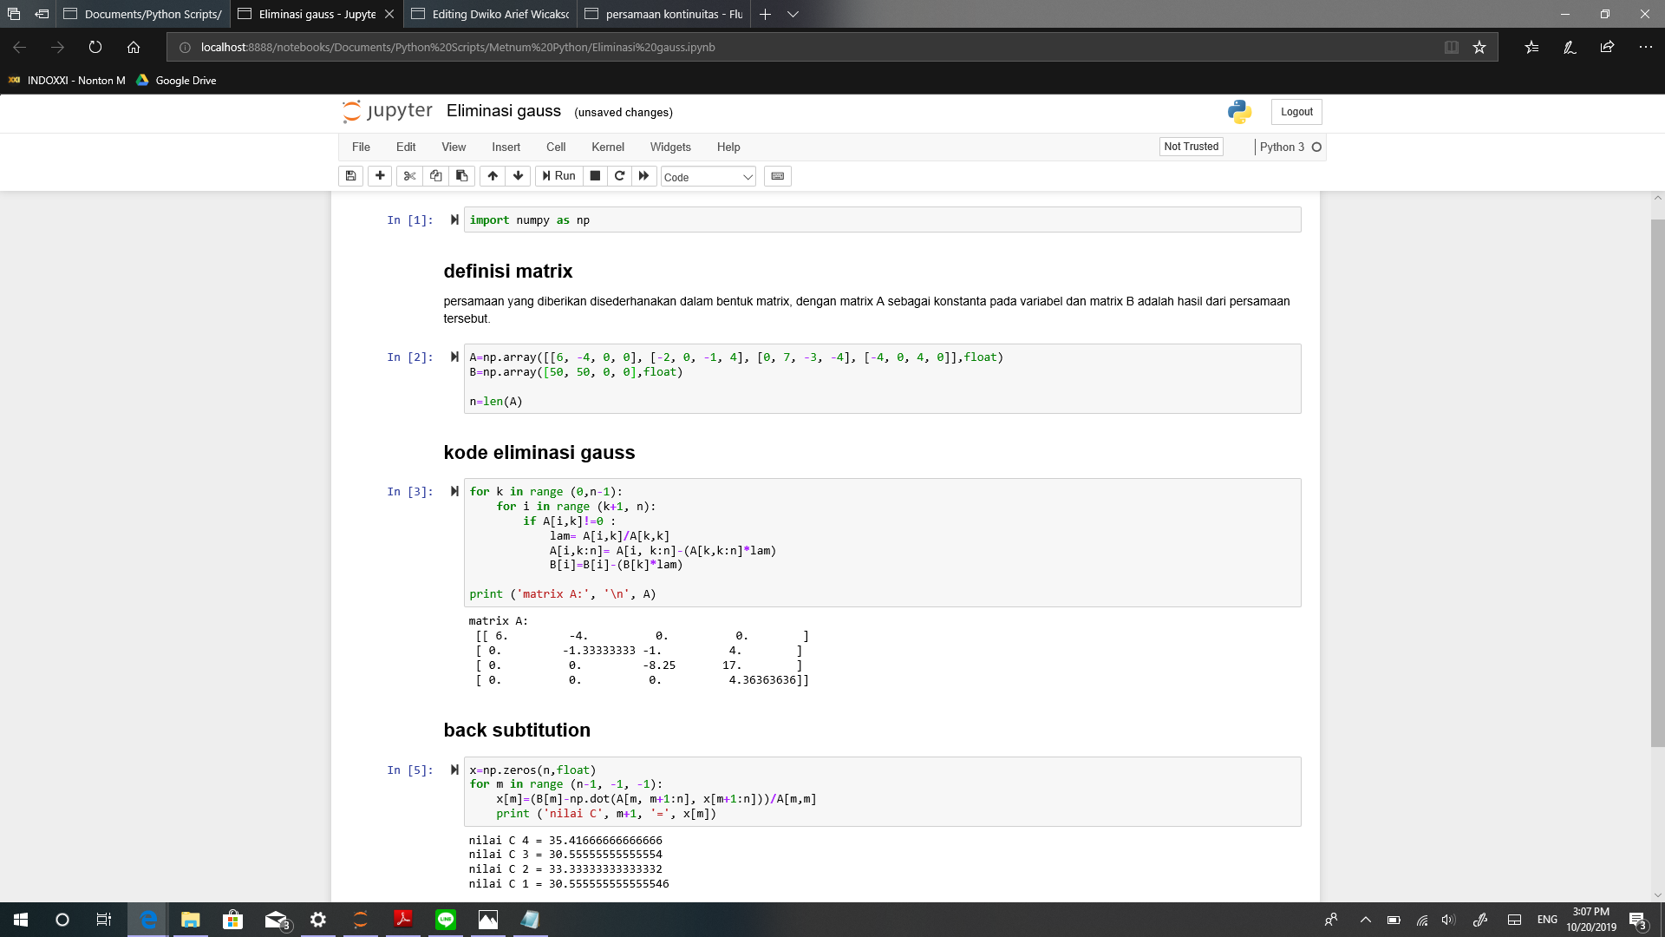Screen dimensions: 1665x937
Task: Show browser tab list chevron
Action: tap(793, 14)
